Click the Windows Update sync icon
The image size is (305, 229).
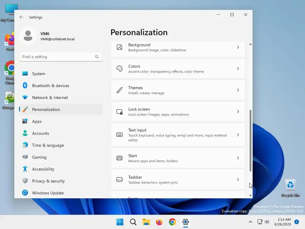25,193
